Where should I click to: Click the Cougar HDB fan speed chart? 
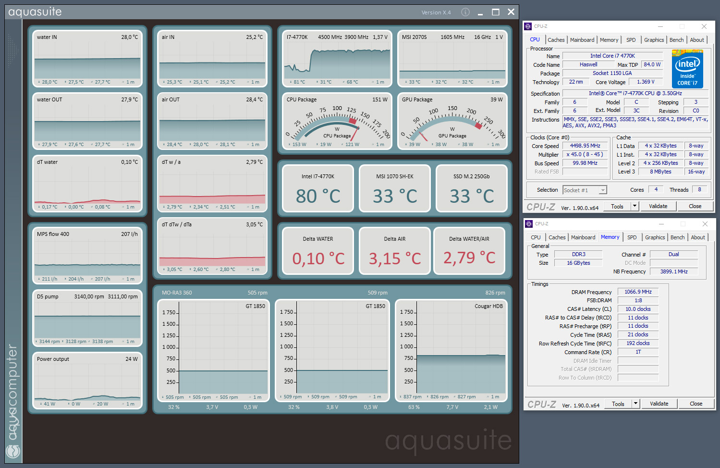[x=451, y=351]
